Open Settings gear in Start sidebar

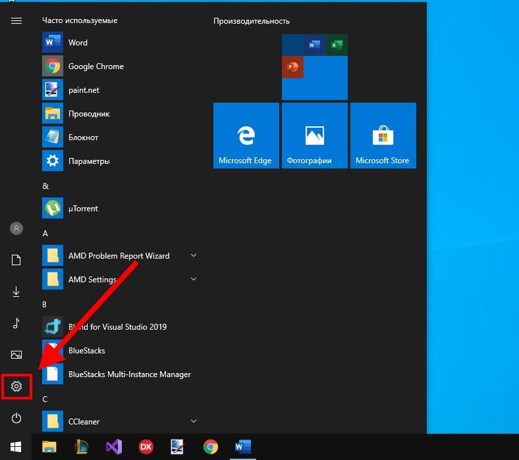tap(16, 386)
